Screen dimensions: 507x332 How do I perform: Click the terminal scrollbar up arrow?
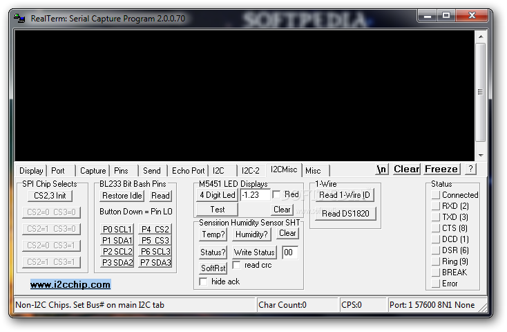click(x=481, y=37)
